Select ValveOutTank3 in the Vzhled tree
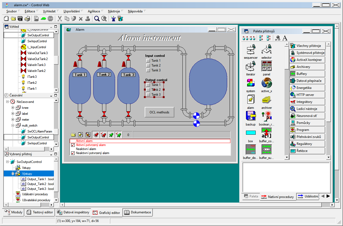Viewport: 343px width, 226px height. point(37,53)
